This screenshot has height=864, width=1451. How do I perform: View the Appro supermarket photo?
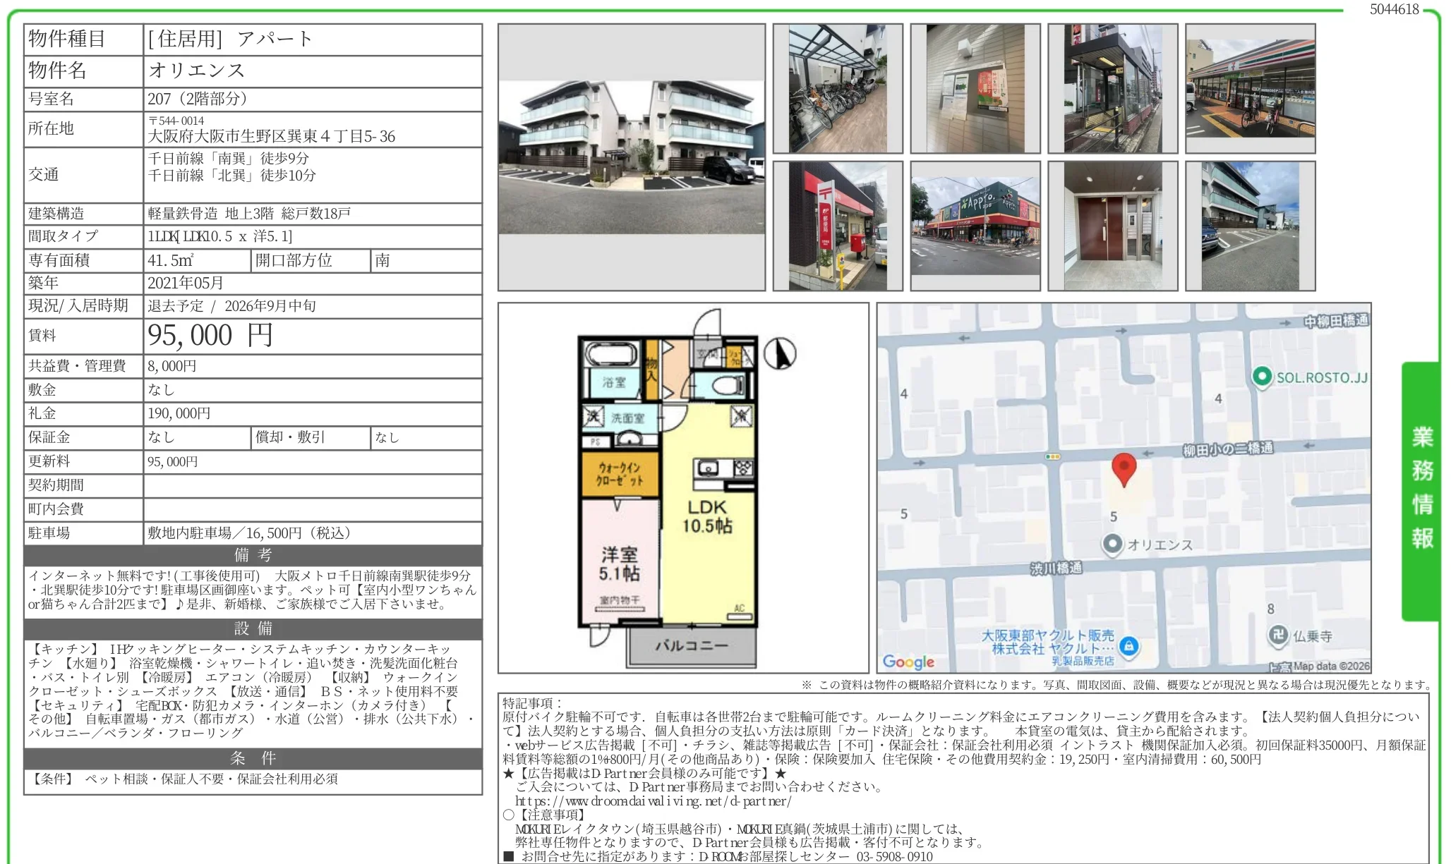tap(975, 226)
